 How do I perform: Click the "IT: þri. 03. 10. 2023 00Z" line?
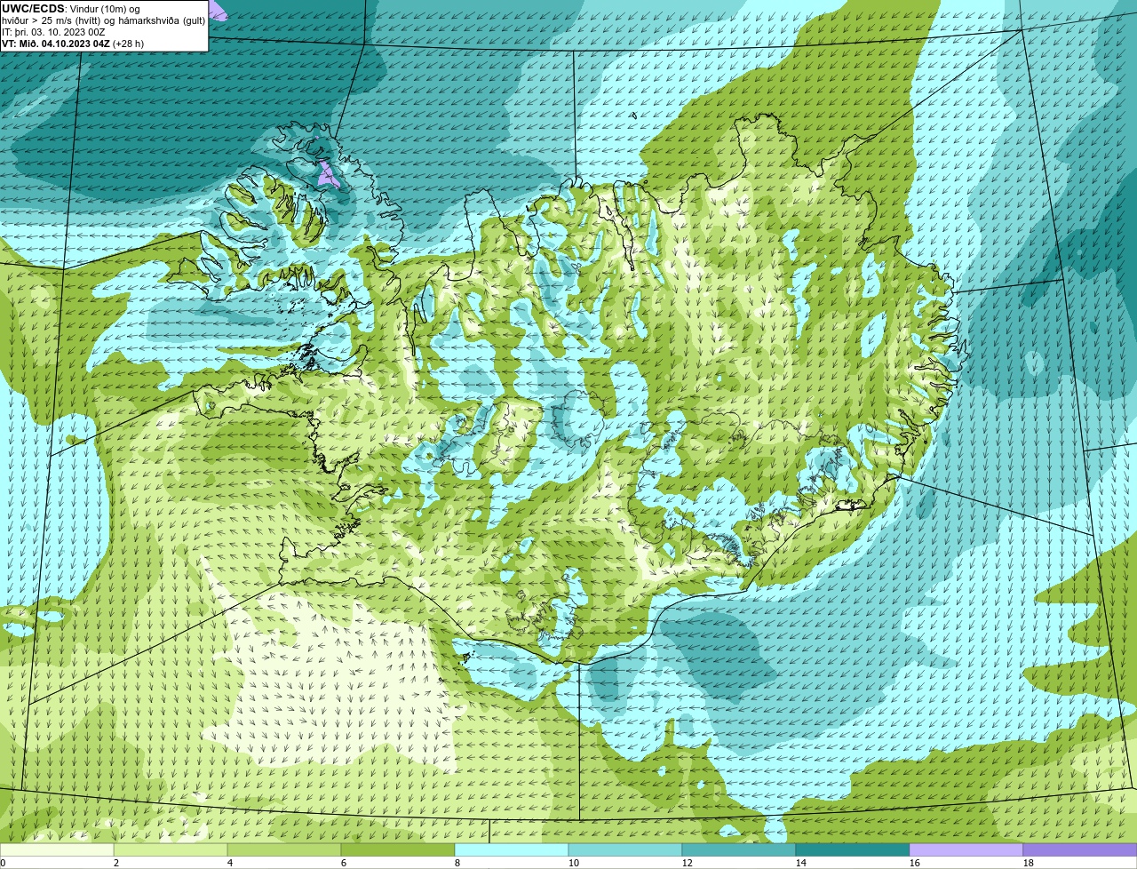[x=53, y=32]
